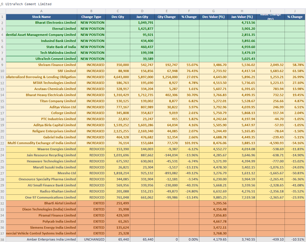Click Dec Qty value 4,643,000
The image size is (306, 242).
(118, 77)
